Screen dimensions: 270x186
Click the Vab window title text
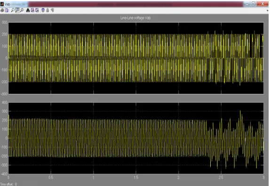[x=7, y=4]
